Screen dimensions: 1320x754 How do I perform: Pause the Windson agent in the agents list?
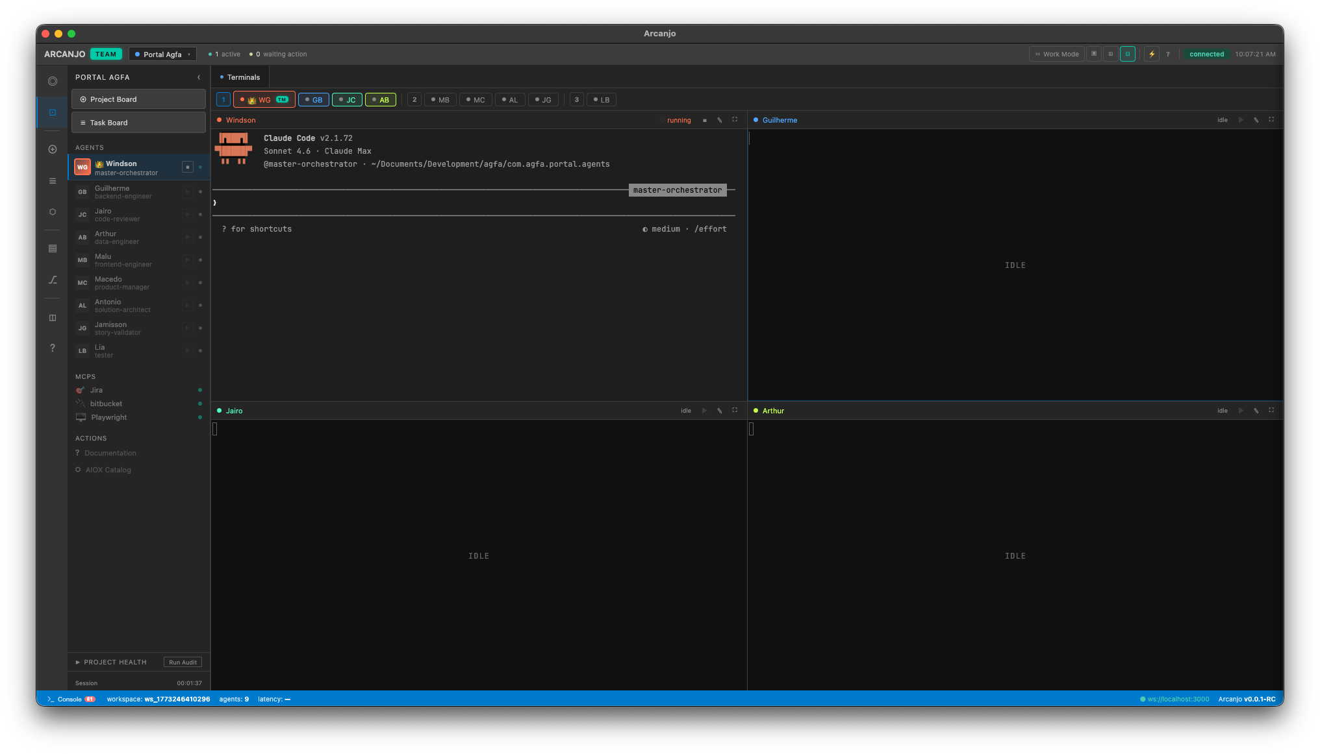(x=188, y=167)
